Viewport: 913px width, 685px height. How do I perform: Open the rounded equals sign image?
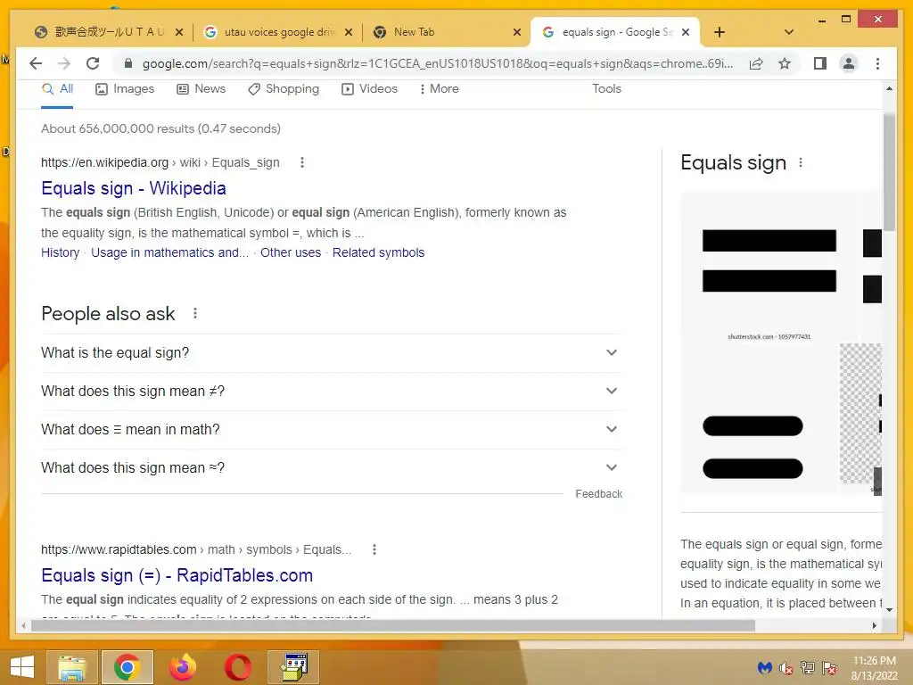(760, 418)
